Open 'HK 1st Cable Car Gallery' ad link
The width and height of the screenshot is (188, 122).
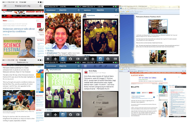pyautogui.click(x=147, y=78)
